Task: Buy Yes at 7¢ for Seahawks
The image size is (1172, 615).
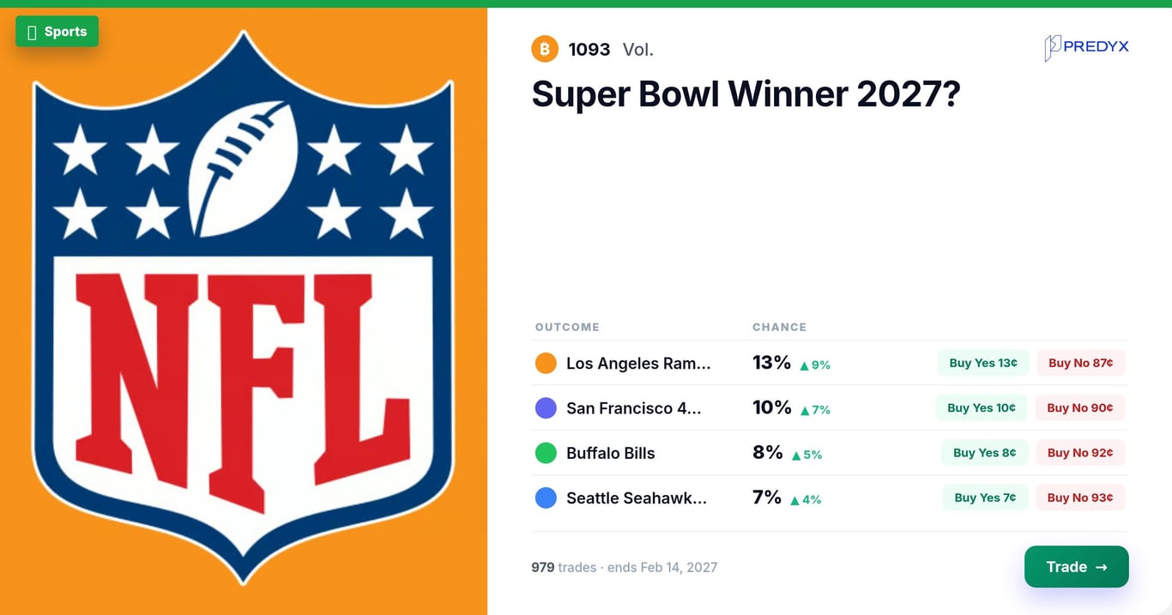Action: [x=985, y=497]
